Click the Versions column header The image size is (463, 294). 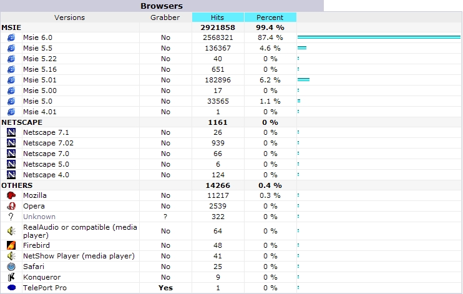pos(70,17)
